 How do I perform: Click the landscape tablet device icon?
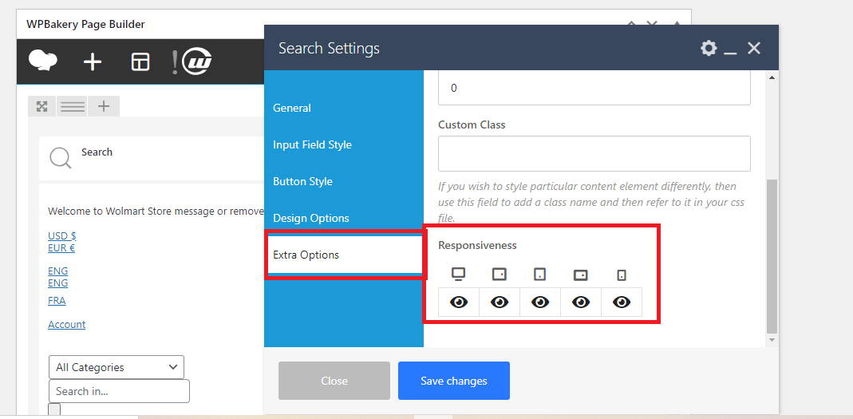click(x=500, y=275)
